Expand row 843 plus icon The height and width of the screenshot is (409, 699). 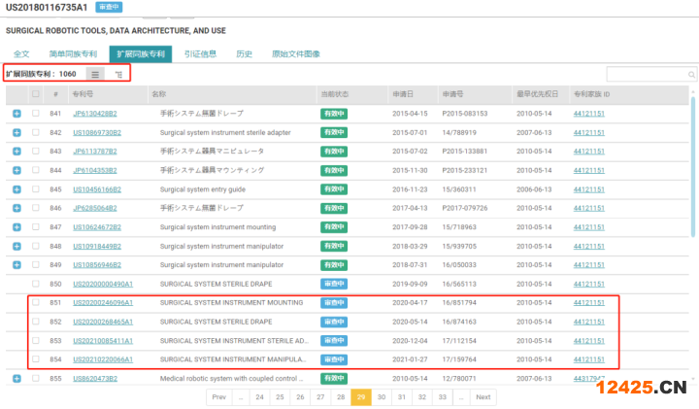(17, 151)
